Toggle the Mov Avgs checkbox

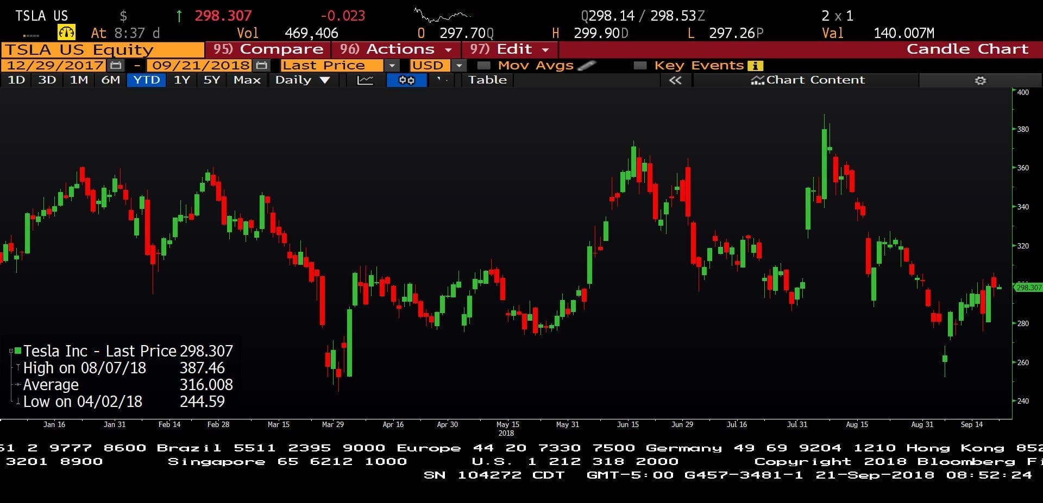[483, 66]
